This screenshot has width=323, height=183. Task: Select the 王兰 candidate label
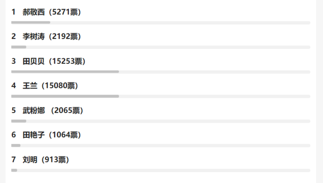(x=30, y=86)
